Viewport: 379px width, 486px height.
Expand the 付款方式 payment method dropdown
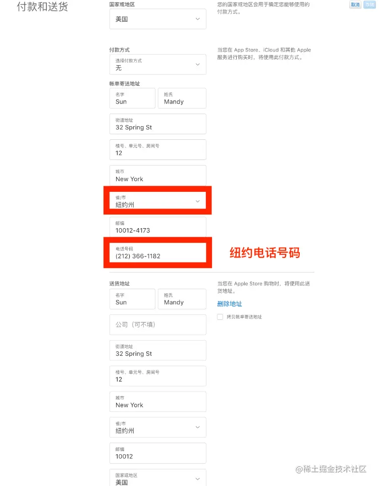[158, 65]
